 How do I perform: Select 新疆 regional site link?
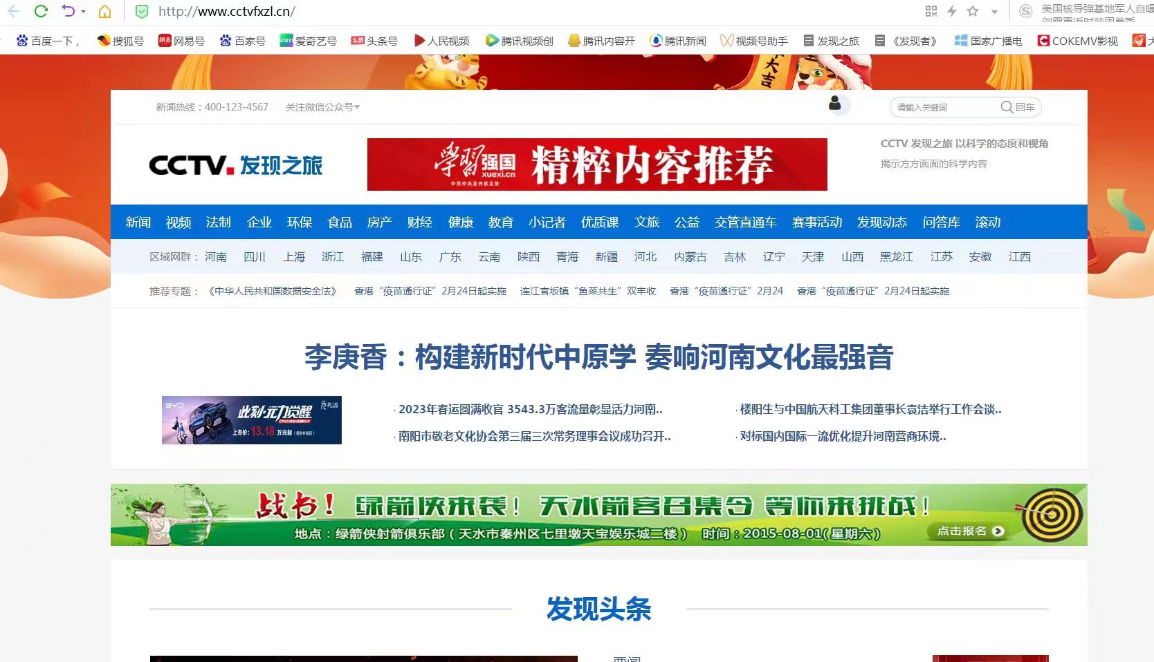607,256
